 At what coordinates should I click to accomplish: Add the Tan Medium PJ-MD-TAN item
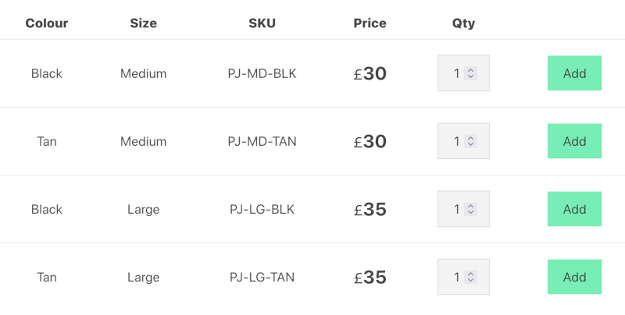(574, 141)
